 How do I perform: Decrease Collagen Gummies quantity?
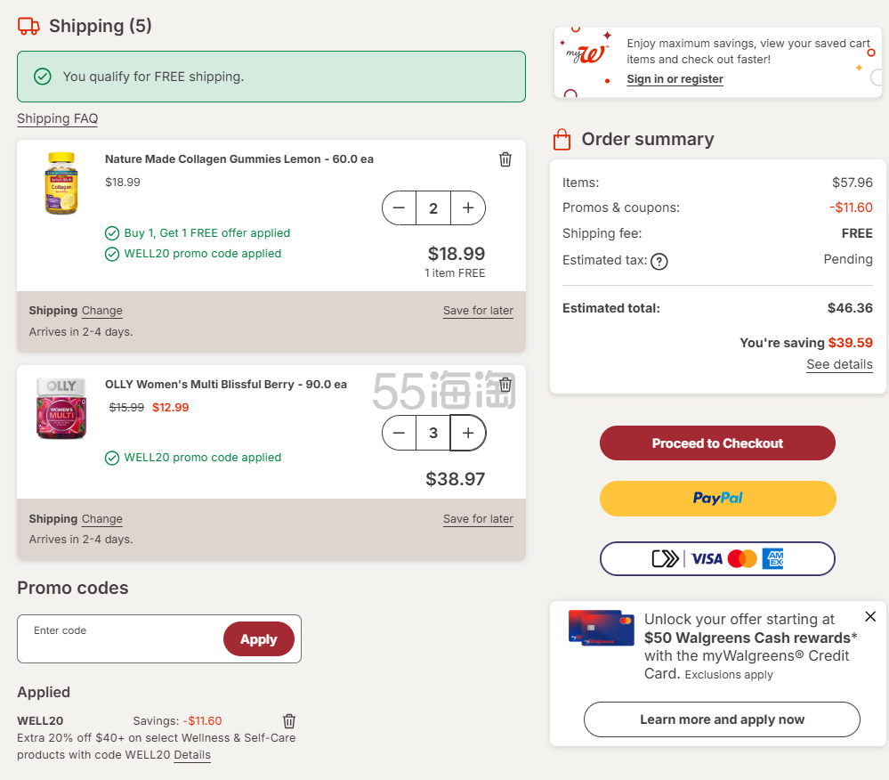pos(399,208)
